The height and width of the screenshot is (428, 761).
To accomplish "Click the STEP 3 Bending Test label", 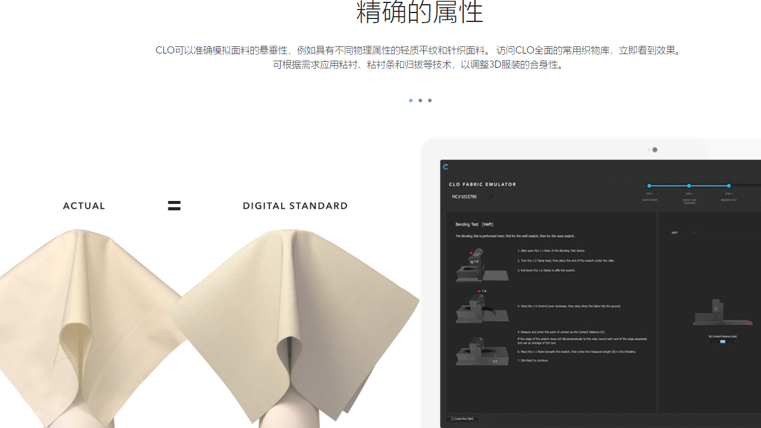I will (728, 196).
